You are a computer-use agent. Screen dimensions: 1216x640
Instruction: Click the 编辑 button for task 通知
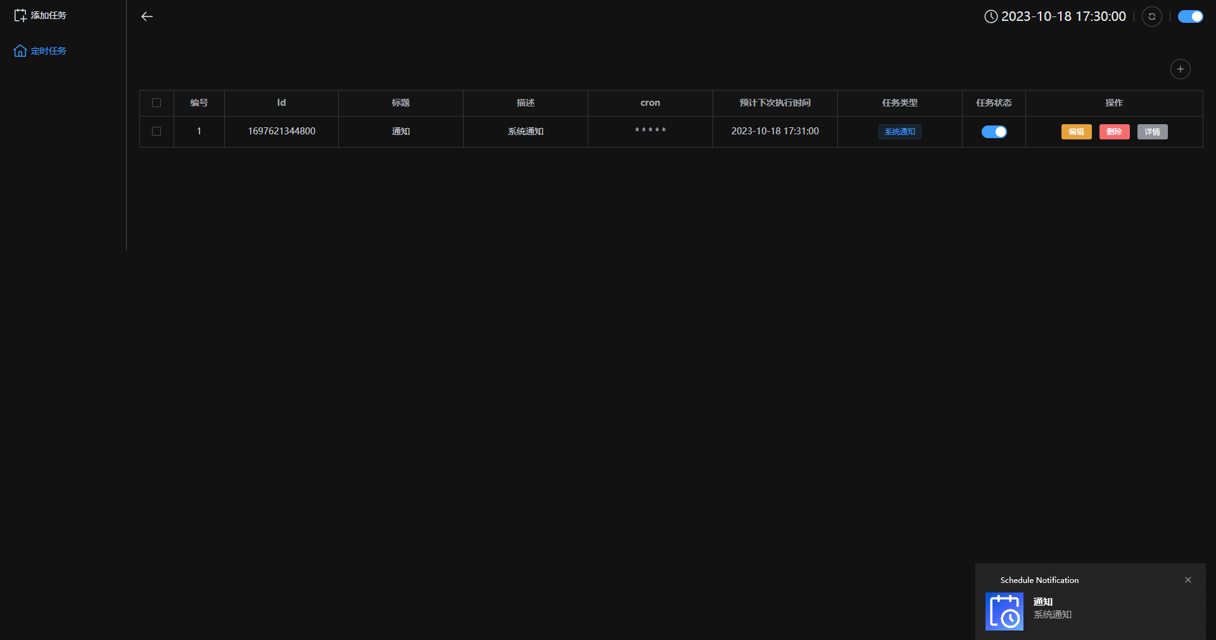[x=1076, y=132]
